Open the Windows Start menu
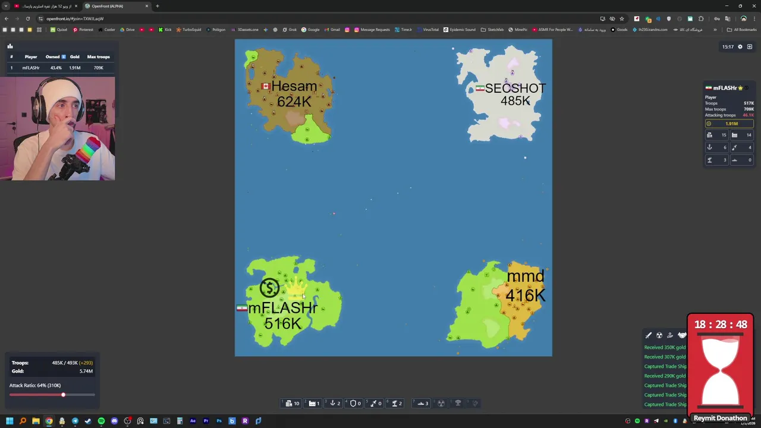This screenshot has width=761, height=428. pos(10,421)
